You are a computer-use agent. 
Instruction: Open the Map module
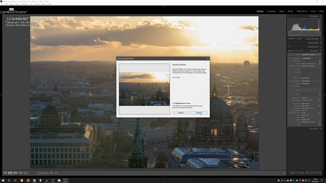click(282, 11)
